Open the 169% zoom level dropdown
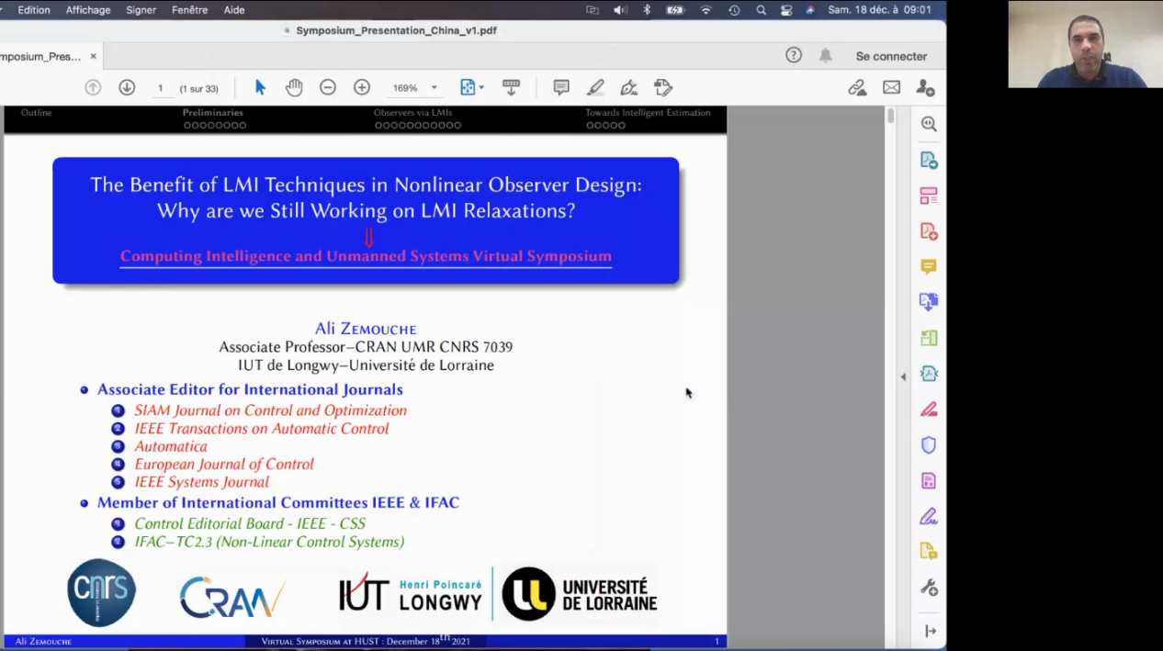 pos(415,88)
